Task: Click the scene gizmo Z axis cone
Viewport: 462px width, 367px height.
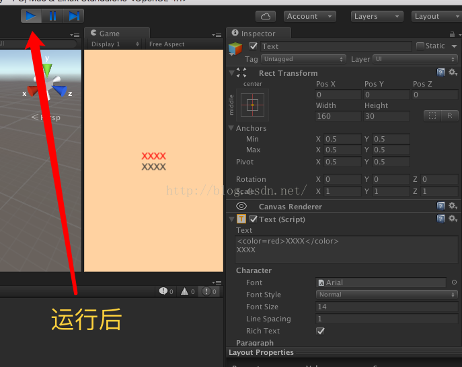Action: (61, 91)
